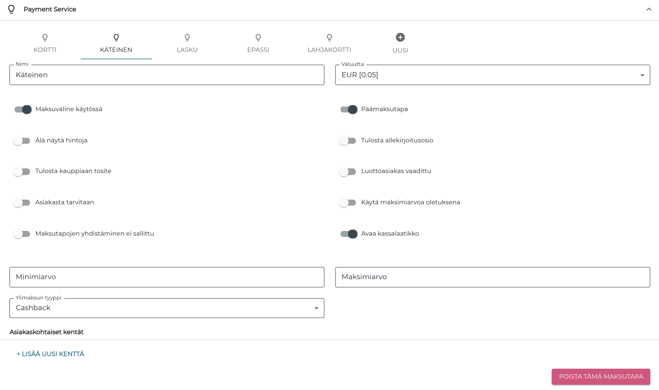Disable the Maksuväline käytössä toggle
Image resolution: width=659 pixels, height=390 pixels.
pyautogui.click(x=23, y=109)
